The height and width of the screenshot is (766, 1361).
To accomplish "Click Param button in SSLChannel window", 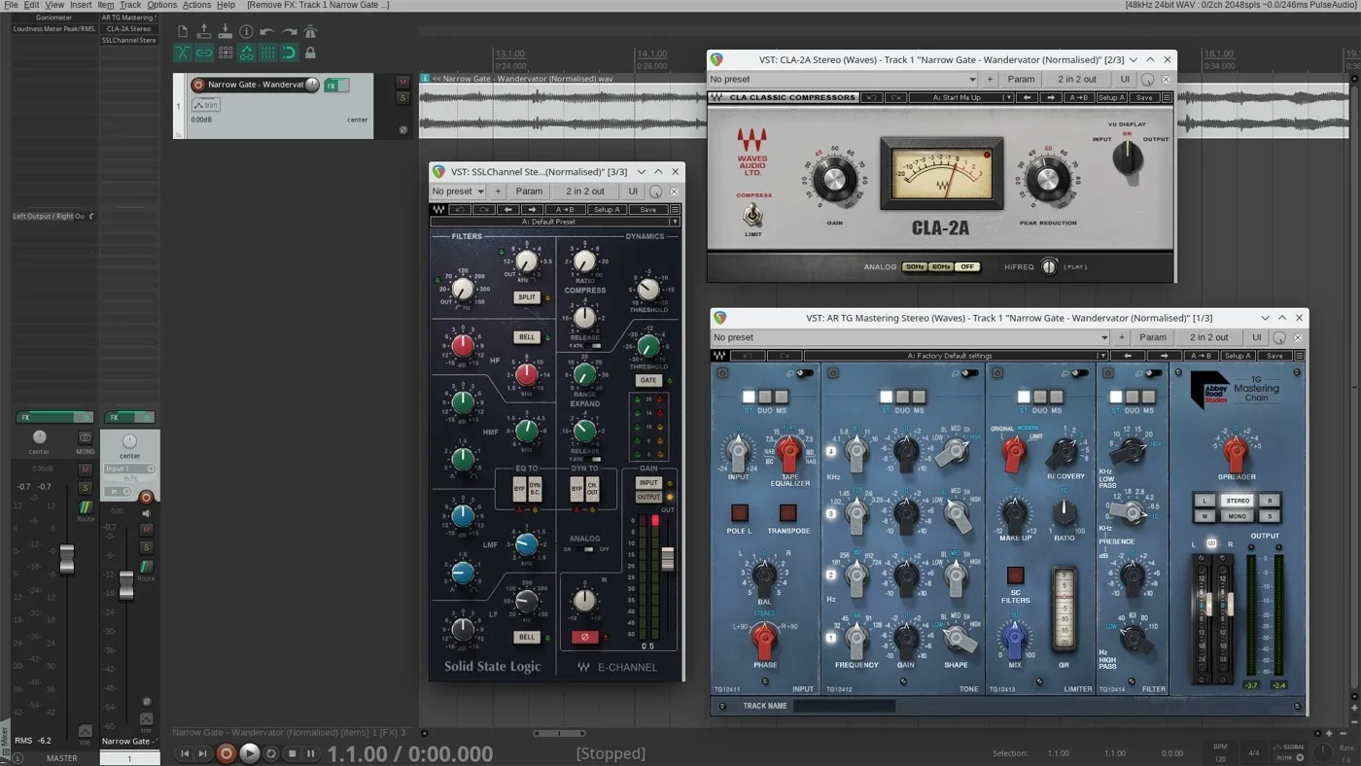I will point(530,191).
